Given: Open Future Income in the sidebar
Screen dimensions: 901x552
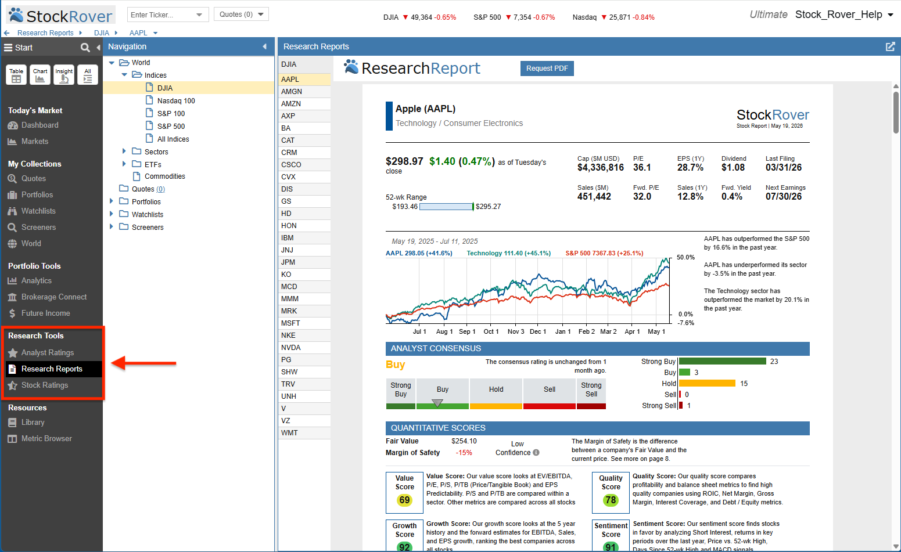Looking at the screenshot, I should click(x=45, y=313).
